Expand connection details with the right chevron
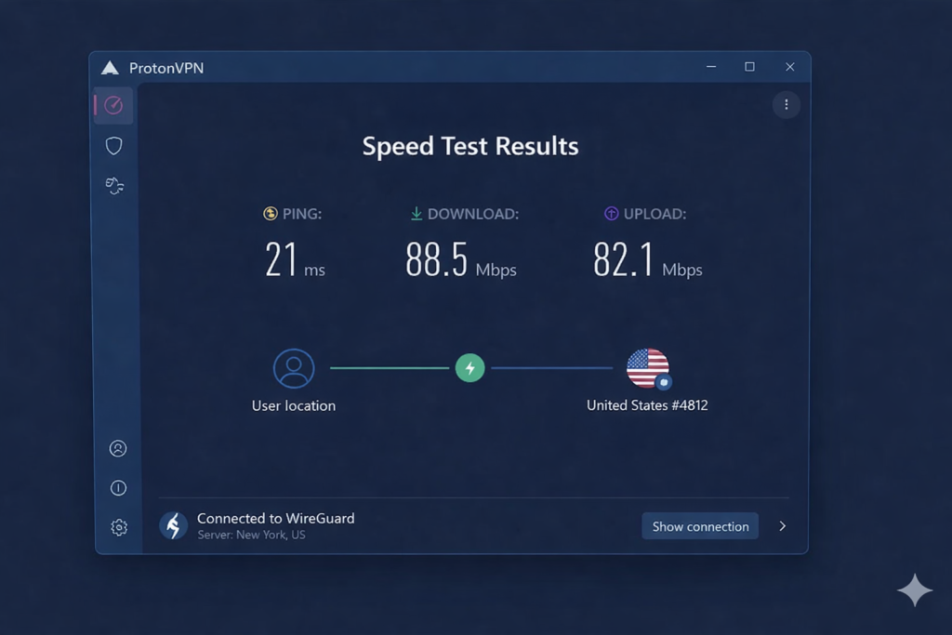The height and width of the screenshot is (635, 952). (782, 525)
